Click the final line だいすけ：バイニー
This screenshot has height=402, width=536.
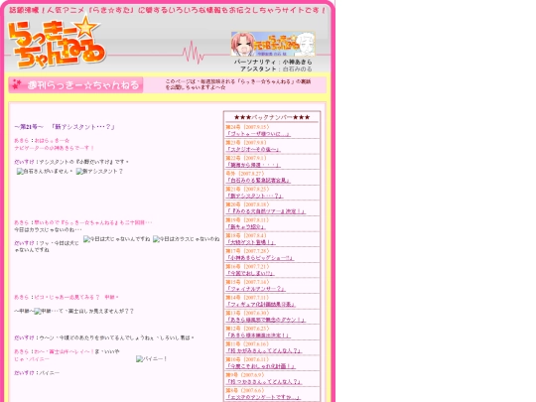[x=37, y=372]
